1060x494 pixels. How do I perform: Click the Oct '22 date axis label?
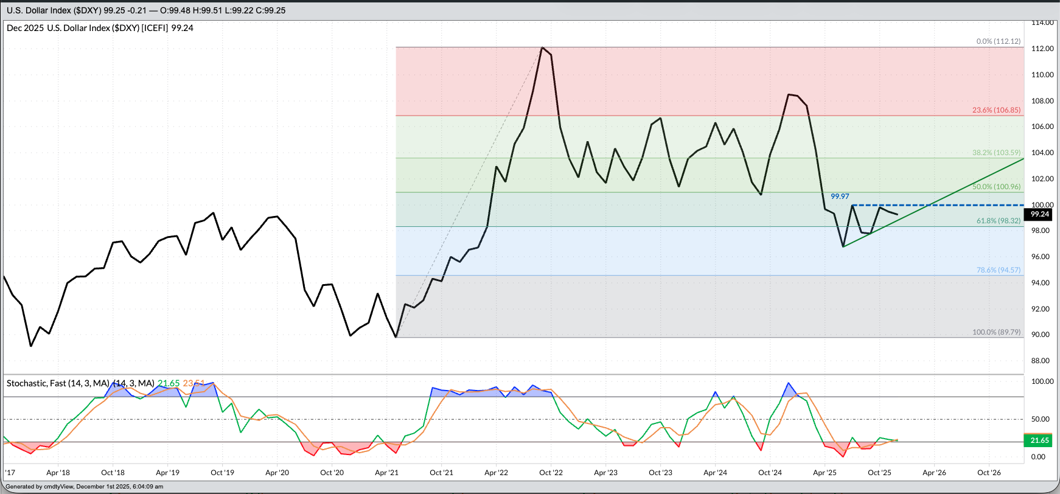pyautogui.click(x=551, y=473)
